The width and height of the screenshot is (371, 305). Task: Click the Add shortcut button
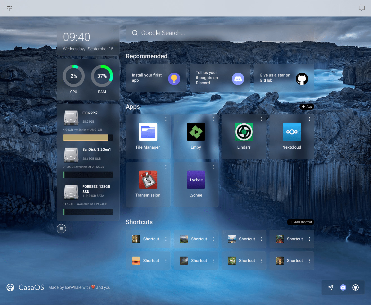pyautogui.click(x=301, y=222)
